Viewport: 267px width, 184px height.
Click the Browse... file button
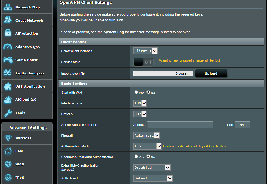click(x=182, y=73)
